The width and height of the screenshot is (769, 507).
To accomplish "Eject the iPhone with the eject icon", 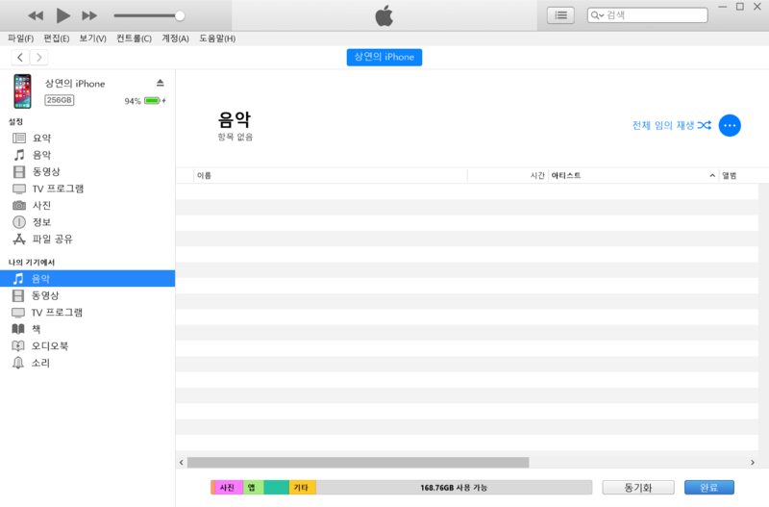I will click(160, 83).
